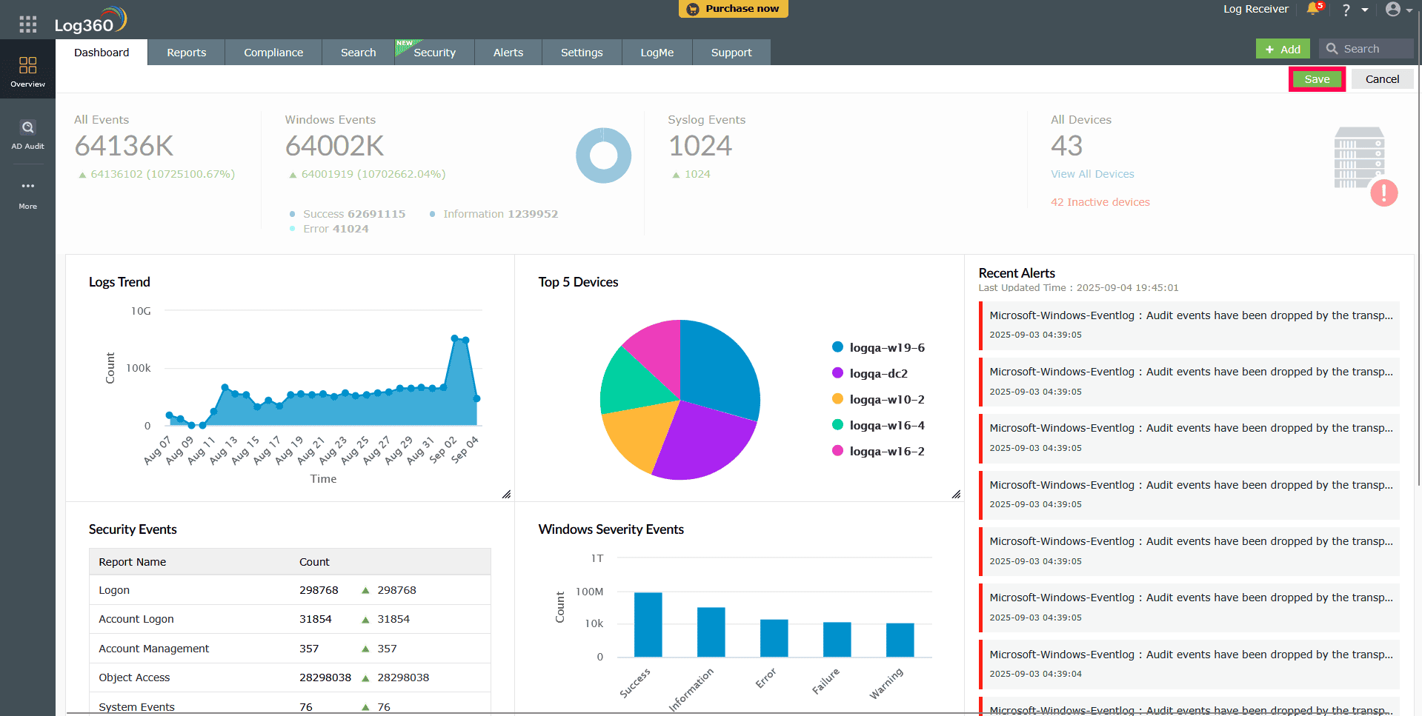Open the notifications bell showing 5 alerts

pos(1312,10)
